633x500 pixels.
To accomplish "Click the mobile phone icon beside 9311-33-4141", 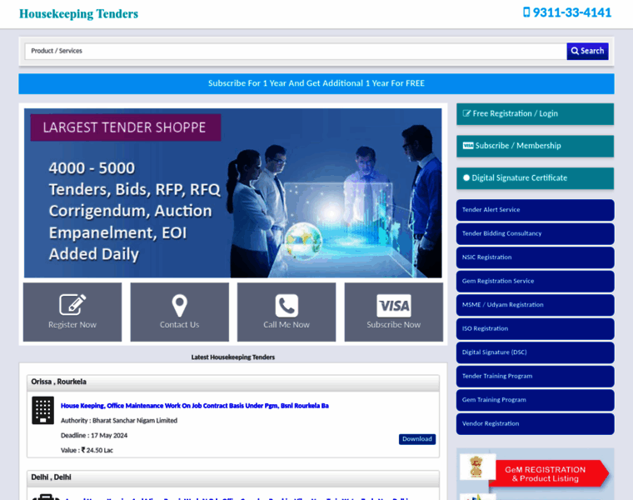I will pos(526,12).
